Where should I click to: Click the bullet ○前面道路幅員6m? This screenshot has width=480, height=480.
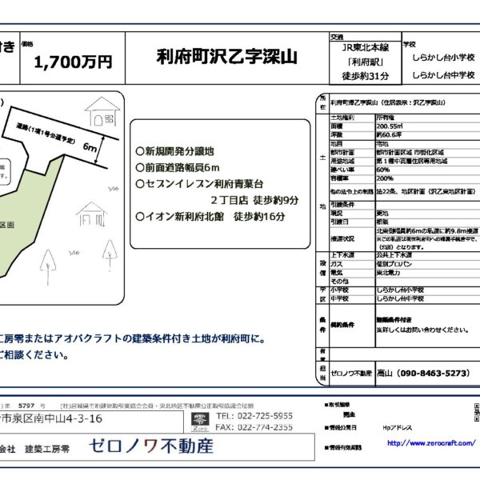[x=178, y=167]
